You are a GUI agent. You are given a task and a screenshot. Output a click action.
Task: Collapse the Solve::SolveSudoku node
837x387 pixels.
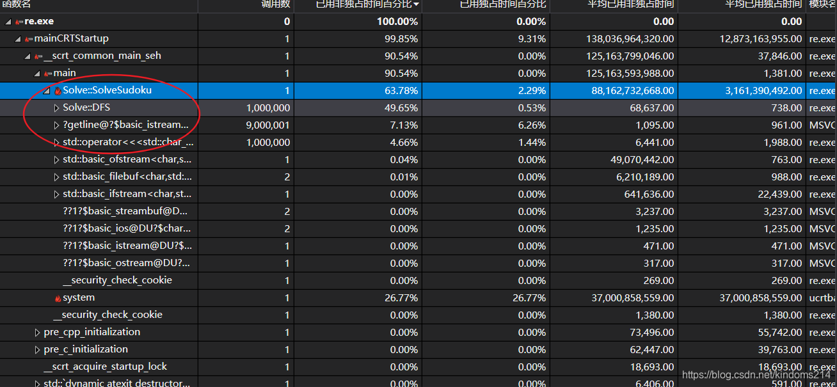coord(47,91)
